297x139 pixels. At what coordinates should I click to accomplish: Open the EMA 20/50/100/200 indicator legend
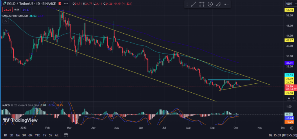[15, 16]
